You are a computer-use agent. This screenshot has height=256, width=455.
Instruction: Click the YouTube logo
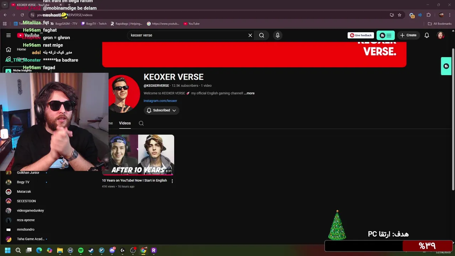click(x=28, y=35)
